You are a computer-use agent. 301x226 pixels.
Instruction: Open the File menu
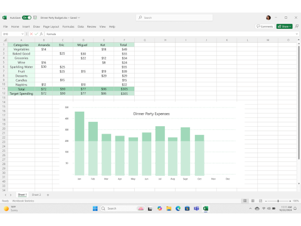6,26
